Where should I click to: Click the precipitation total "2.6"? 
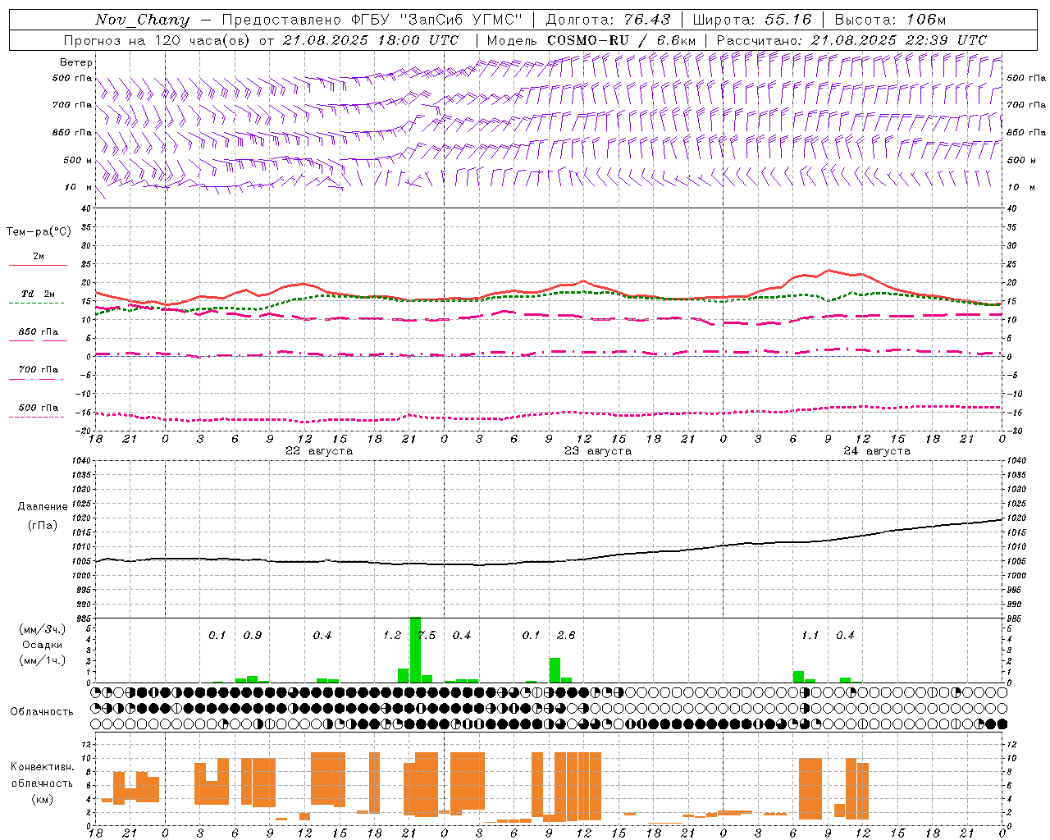(566, 635)
